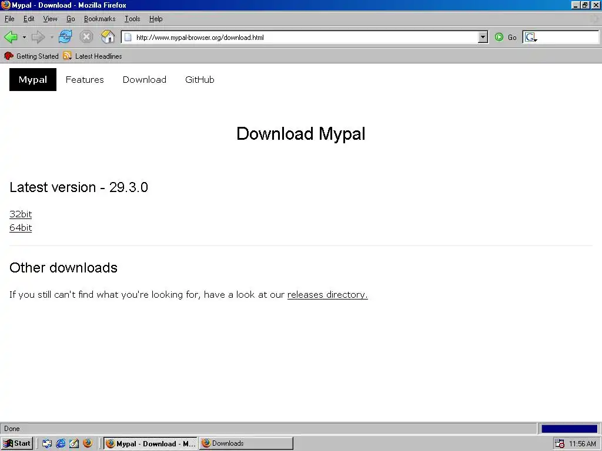The image size is (602, 451).
Task: Open the Forward history dropdown arrow
Action: pos(52,37)
